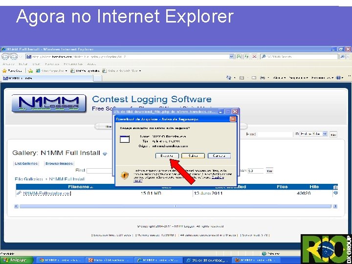Click the Executar button in the security dialog
The width and height of the screenshot is (352, 264).
[167, 155]
